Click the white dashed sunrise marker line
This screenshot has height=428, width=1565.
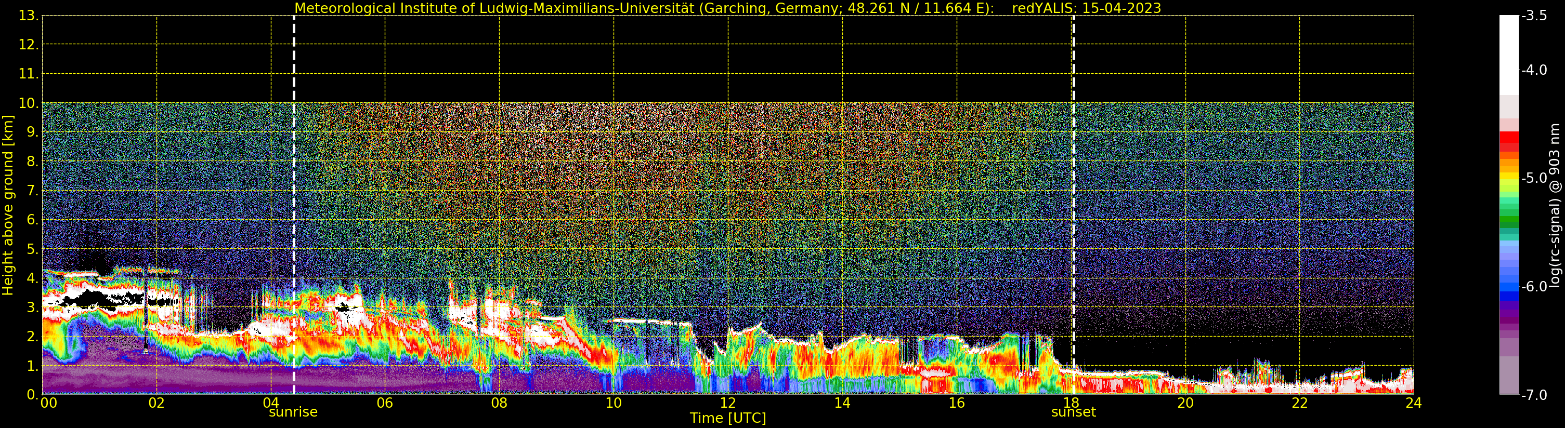coord(294,205)
